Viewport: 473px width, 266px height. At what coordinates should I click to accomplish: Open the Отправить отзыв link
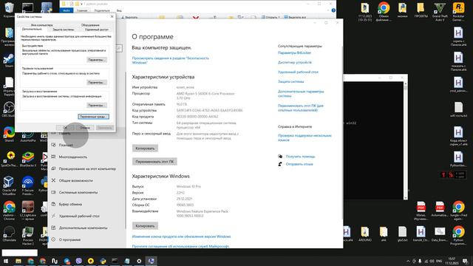(x=299, y=164)
